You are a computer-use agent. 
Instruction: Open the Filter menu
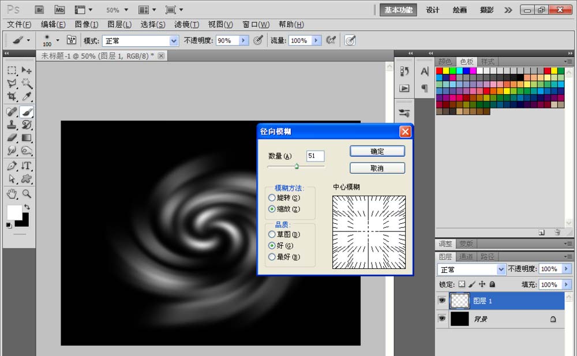[x=186, y=24]
